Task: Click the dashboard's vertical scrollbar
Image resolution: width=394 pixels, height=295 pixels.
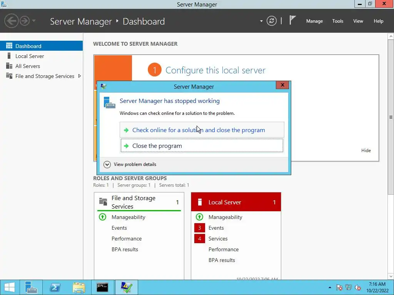Action: coord(391,117)
